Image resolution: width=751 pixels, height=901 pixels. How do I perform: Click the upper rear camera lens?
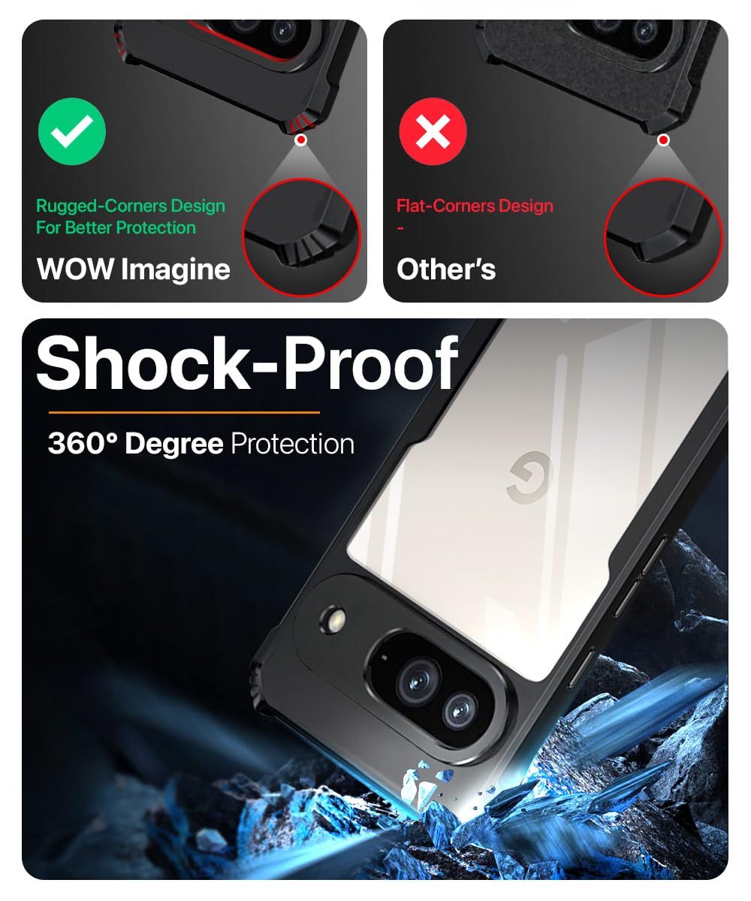tap(415, 680)
